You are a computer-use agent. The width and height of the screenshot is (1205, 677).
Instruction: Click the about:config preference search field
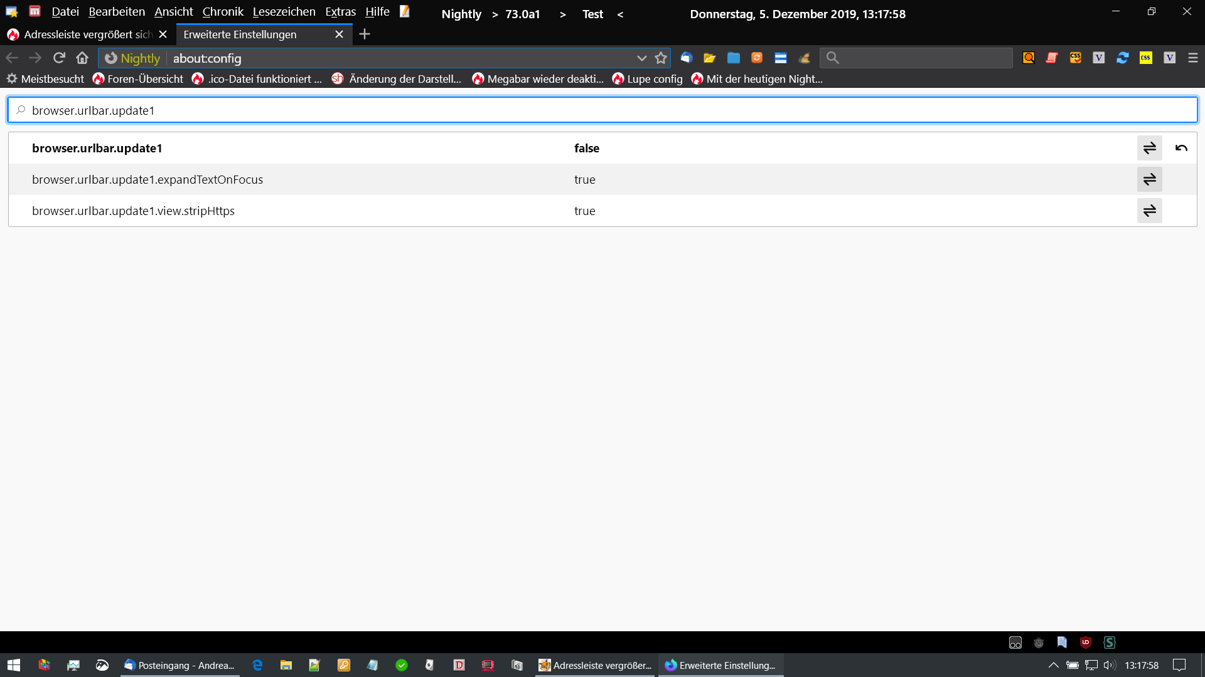(602, 110)
